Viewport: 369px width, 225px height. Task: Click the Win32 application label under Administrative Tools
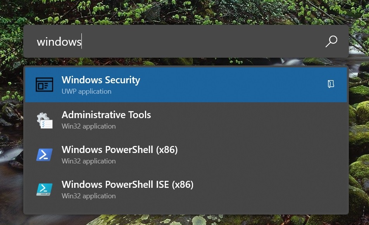pyautogui.click(x=88, y=126)
